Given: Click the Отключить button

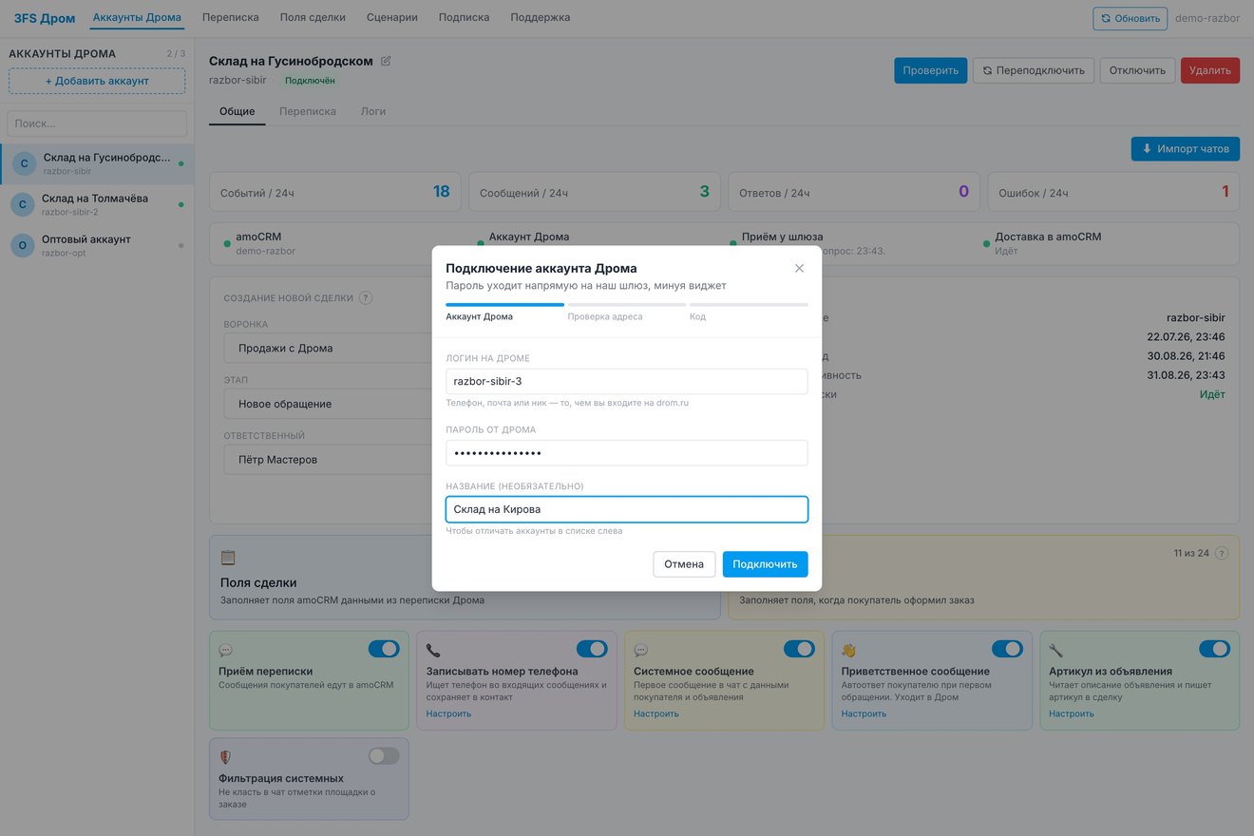Looking at the screenshot, I should (1137, 70).
